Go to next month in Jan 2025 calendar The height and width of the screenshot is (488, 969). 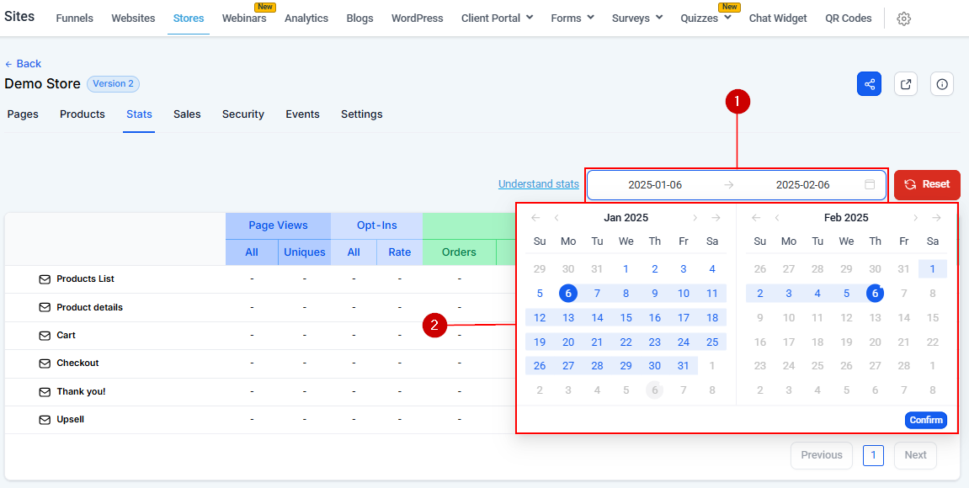pos(695,217)
